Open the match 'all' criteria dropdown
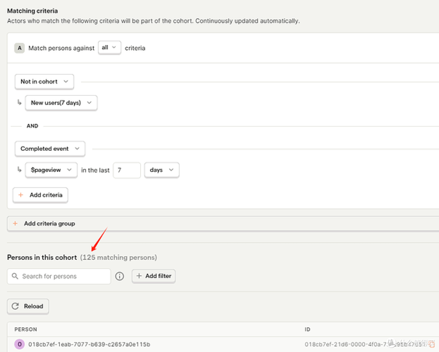439x352 pixels. tap(109, 48)
